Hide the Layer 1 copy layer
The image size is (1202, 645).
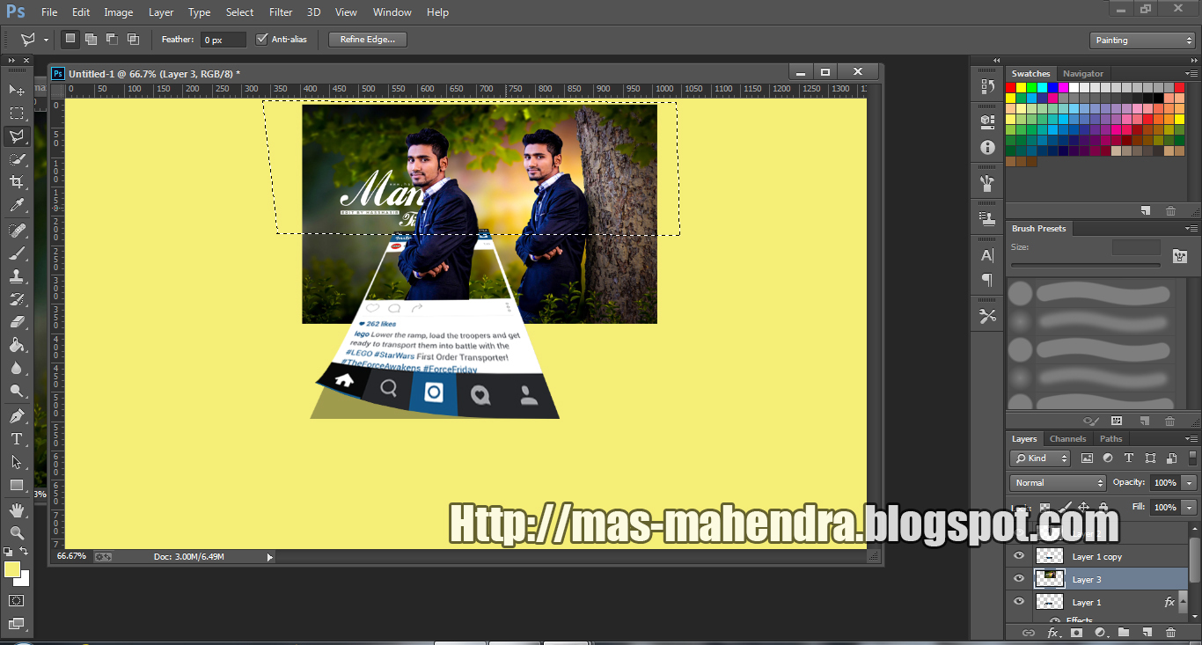point(1019,555)
